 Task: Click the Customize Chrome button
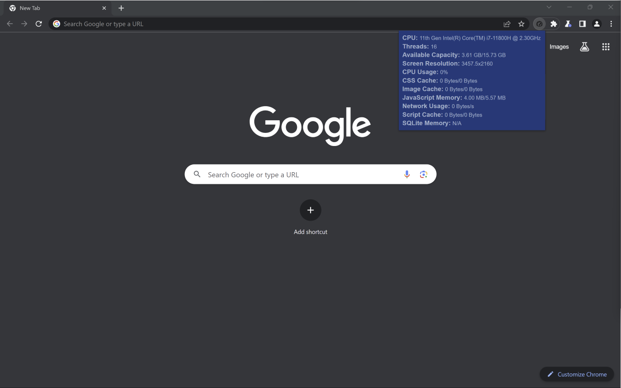pos(577,374)
